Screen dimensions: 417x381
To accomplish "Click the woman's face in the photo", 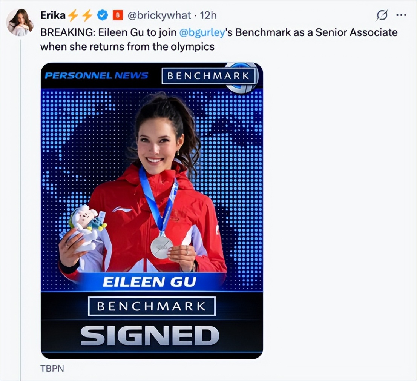I will click(x=158, y=145).
